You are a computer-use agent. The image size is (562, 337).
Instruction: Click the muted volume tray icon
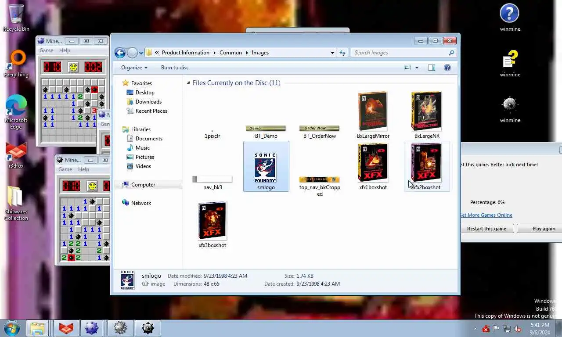518,329
